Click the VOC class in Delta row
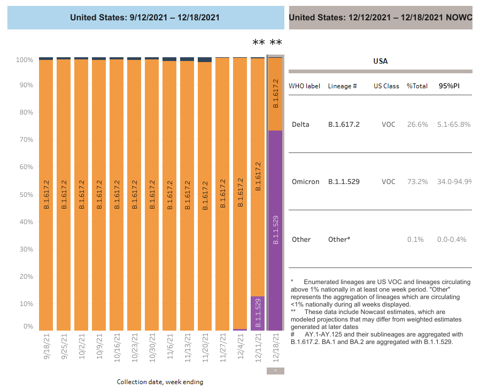488x390 pixels. tap(389, 125)
